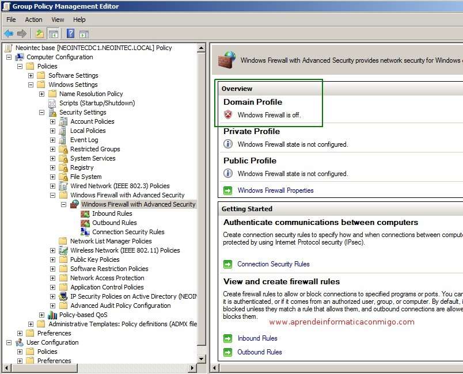This screenshot has width=463, height=374.
Task: Toggle the Show/Hide Console Tree icon
Action: (x=54, y=33)
